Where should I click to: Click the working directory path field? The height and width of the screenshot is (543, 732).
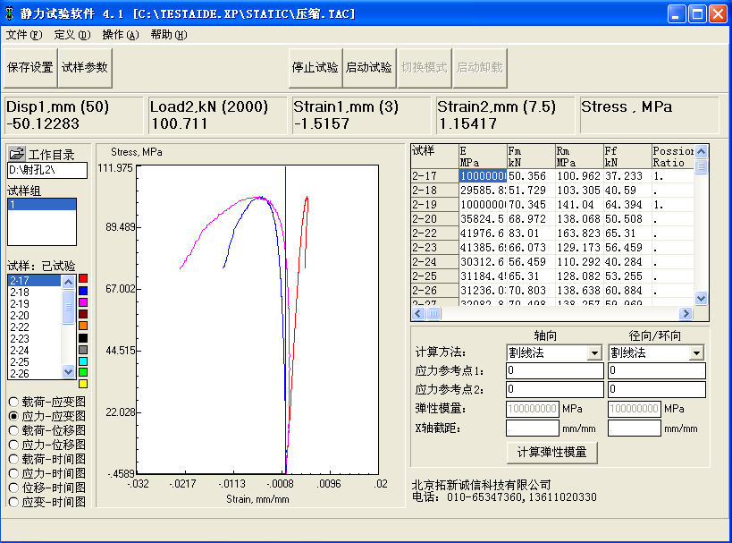(47, 170)
